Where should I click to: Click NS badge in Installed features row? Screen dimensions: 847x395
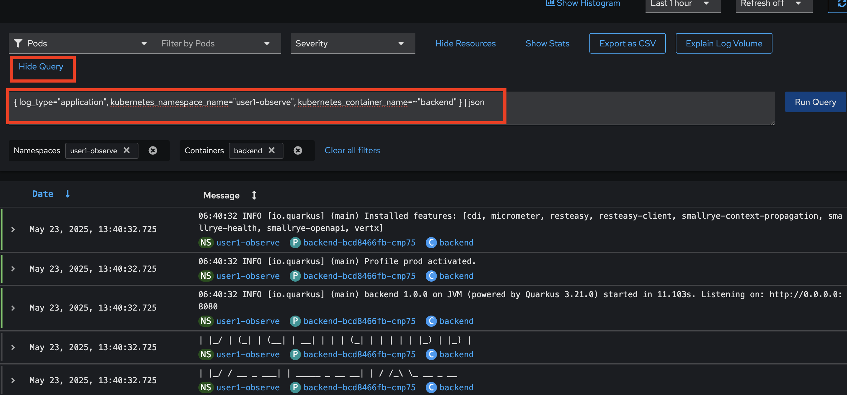click(x=206, y=243)
